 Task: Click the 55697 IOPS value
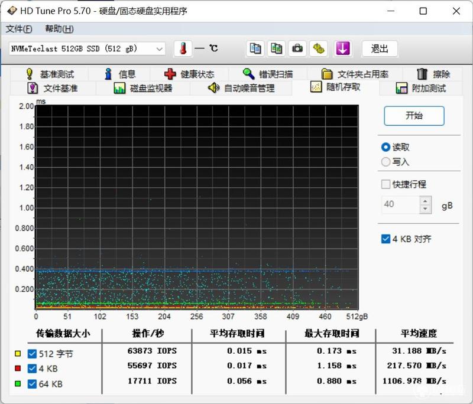coord(152,366)
